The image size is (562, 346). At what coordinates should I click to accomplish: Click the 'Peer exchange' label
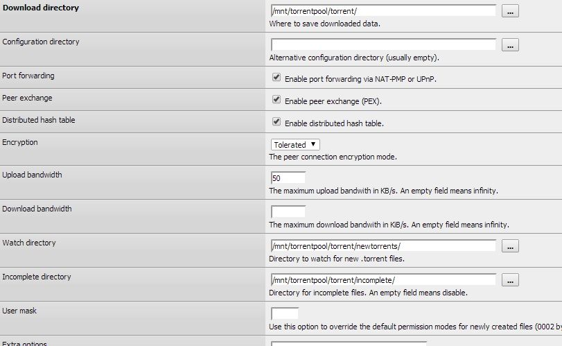click(x=27, y=98)
